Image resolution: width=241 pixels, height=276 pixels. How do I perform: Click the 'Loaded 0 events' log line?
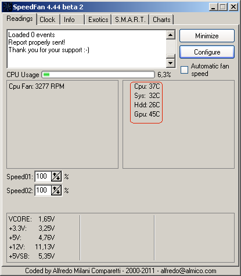pos(31,35)
